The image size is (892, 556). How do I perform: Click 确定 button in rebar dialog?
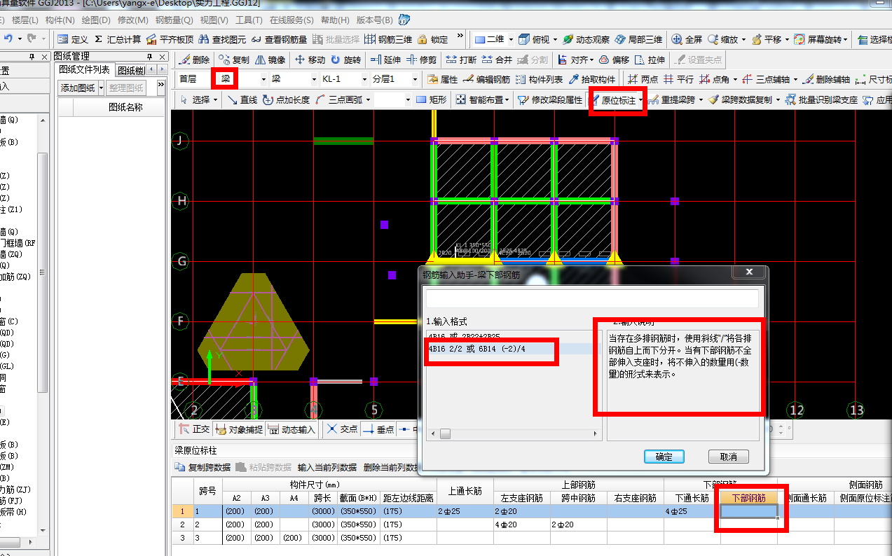point(664,457)
